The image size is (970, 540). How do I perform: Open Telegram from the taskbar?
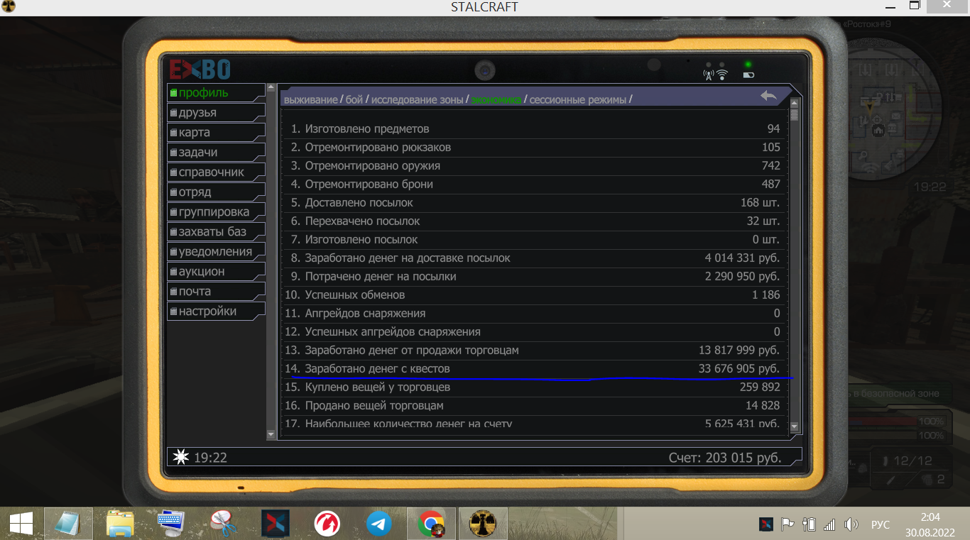coord(378,524)
